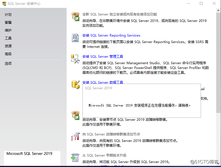This screenshot has height=167, width=221.
Task: Click 向 SQL Server 故障转移群集添加节点 link
Action: pos(111,134)
